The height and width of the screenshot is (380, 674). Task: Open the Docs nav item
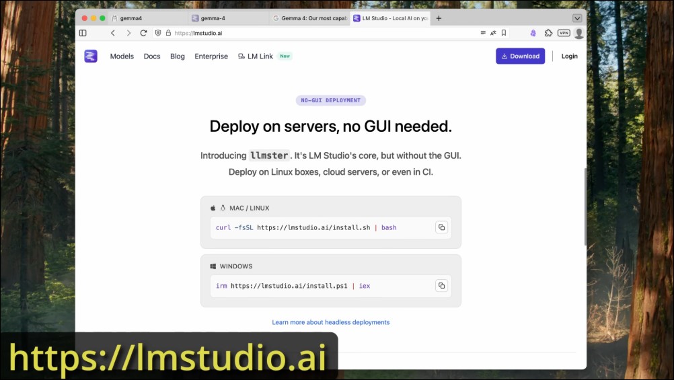click(x=152, y=56)
